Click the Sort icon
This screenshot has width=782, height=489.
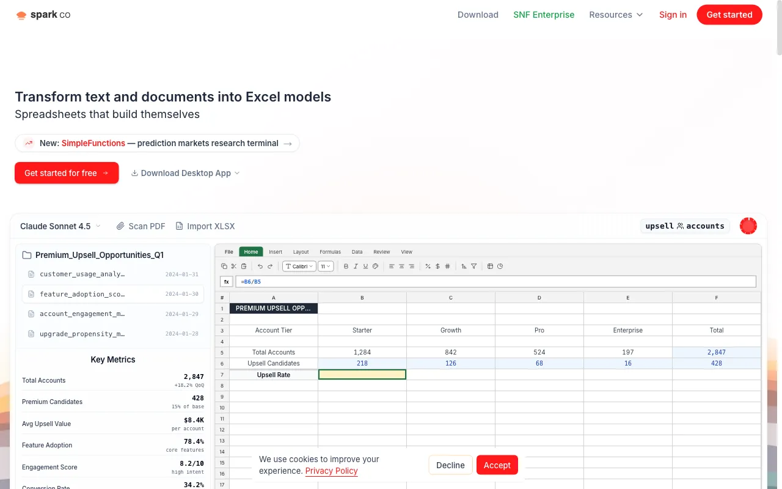click(464, 266)
